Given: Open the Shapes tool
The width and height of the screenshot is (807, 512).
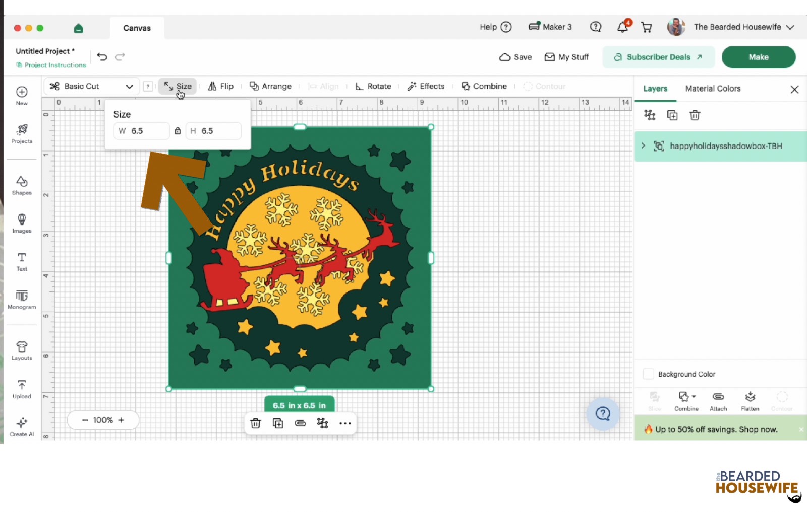Looking at the screenshot, I should tap(22, 185).
